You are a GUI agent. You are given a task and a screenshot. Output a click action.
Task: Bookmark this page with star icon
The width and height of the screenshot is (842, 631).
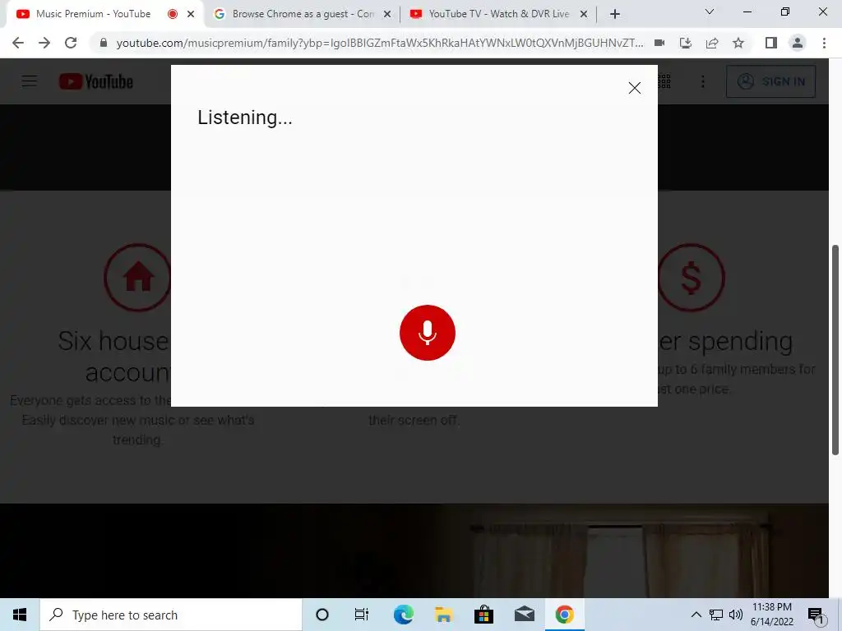click(738, 43)
